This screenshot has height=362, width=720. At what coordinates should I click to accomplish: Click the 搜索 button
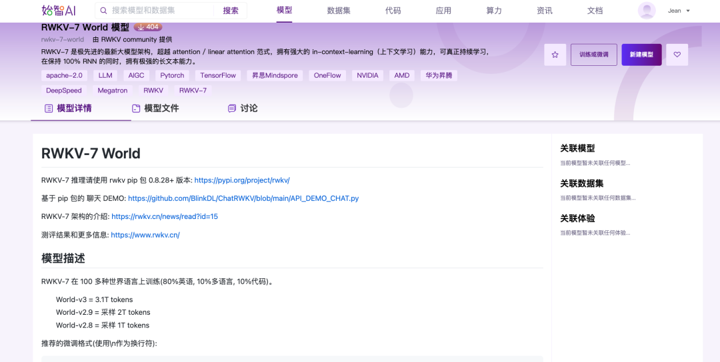point(231,11)
